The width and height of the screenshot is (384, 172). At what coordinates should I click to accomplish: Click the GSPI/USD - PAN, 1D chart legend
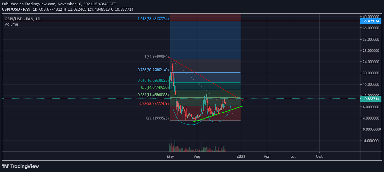pos(22,19)
